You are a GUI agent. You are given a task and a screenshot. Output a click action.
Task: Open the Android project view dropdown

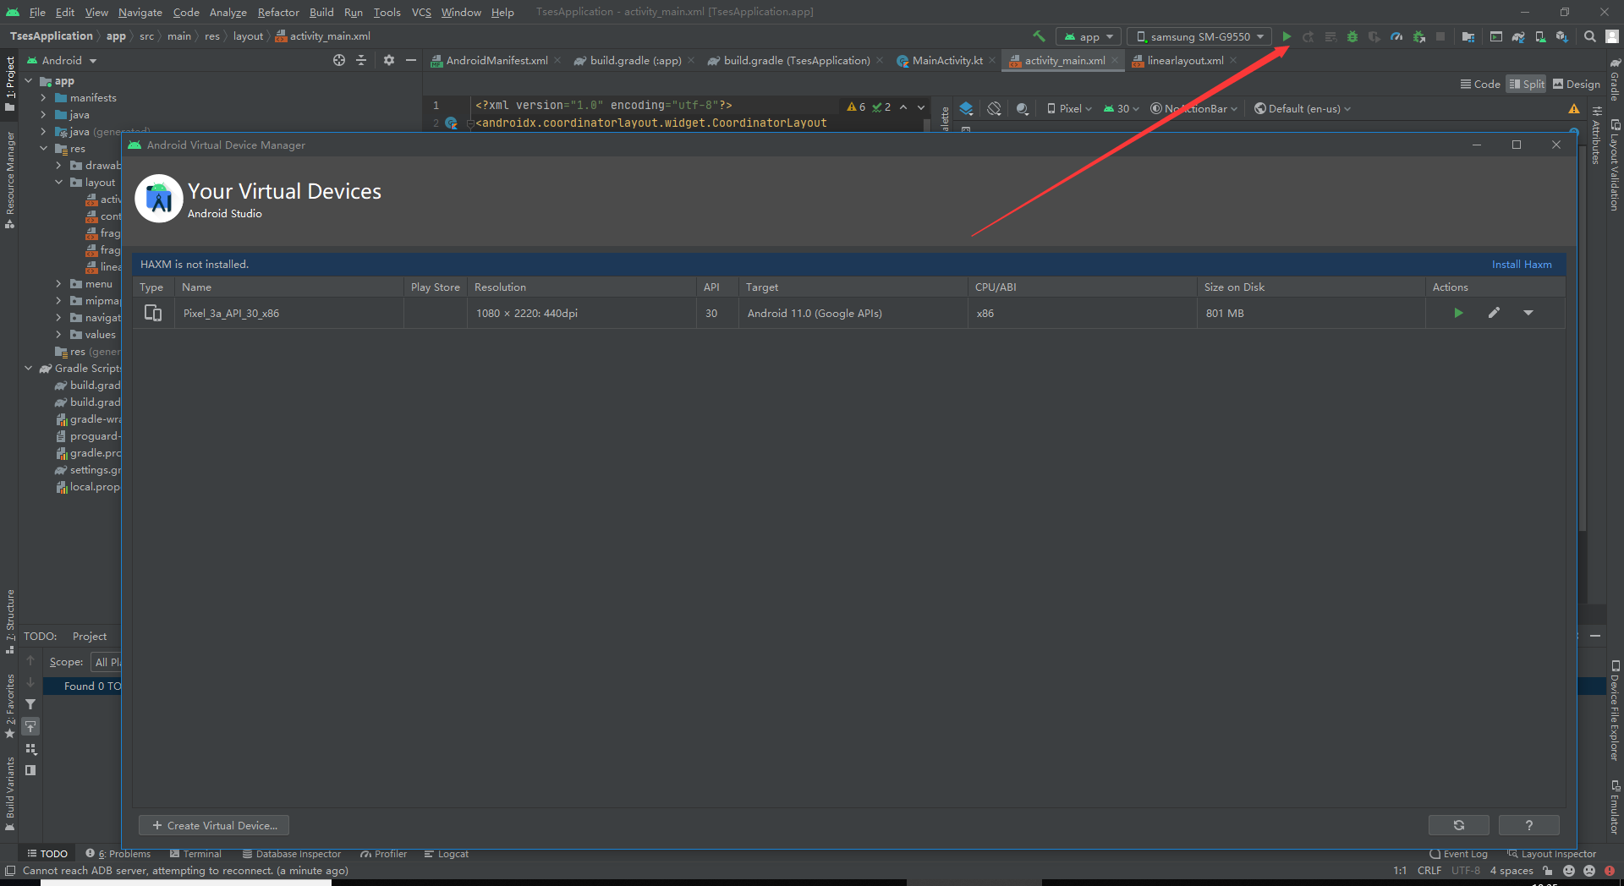(x=62, y=60)
